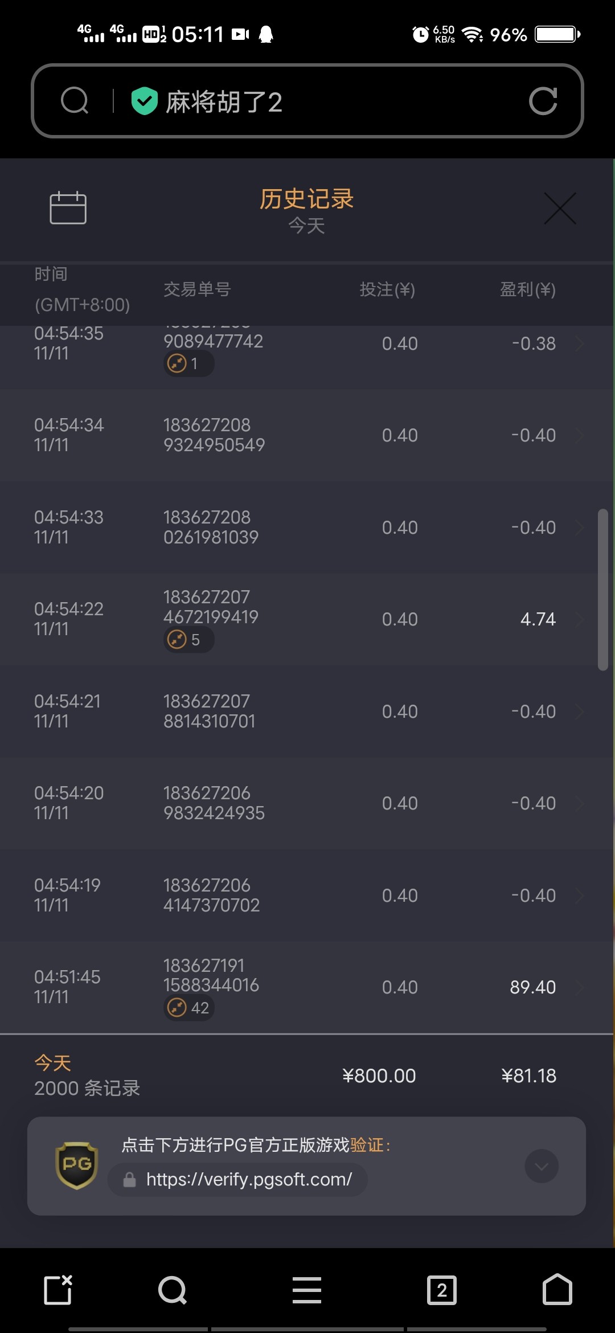Open the browser hamburger menu
Screen dimensions: 615x1333
tap(307, 1290)
